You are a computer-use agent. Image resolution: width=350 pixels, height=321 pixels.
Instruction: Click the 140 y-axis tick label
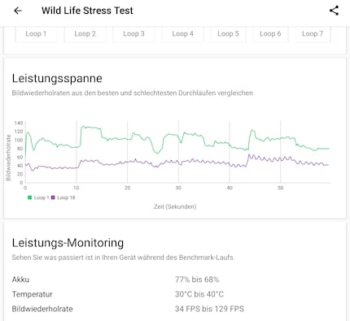[19, 124]
